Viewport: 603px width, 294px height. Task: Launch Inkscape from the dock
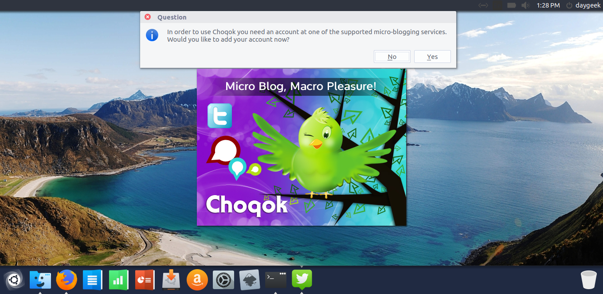tap(249, 280)
